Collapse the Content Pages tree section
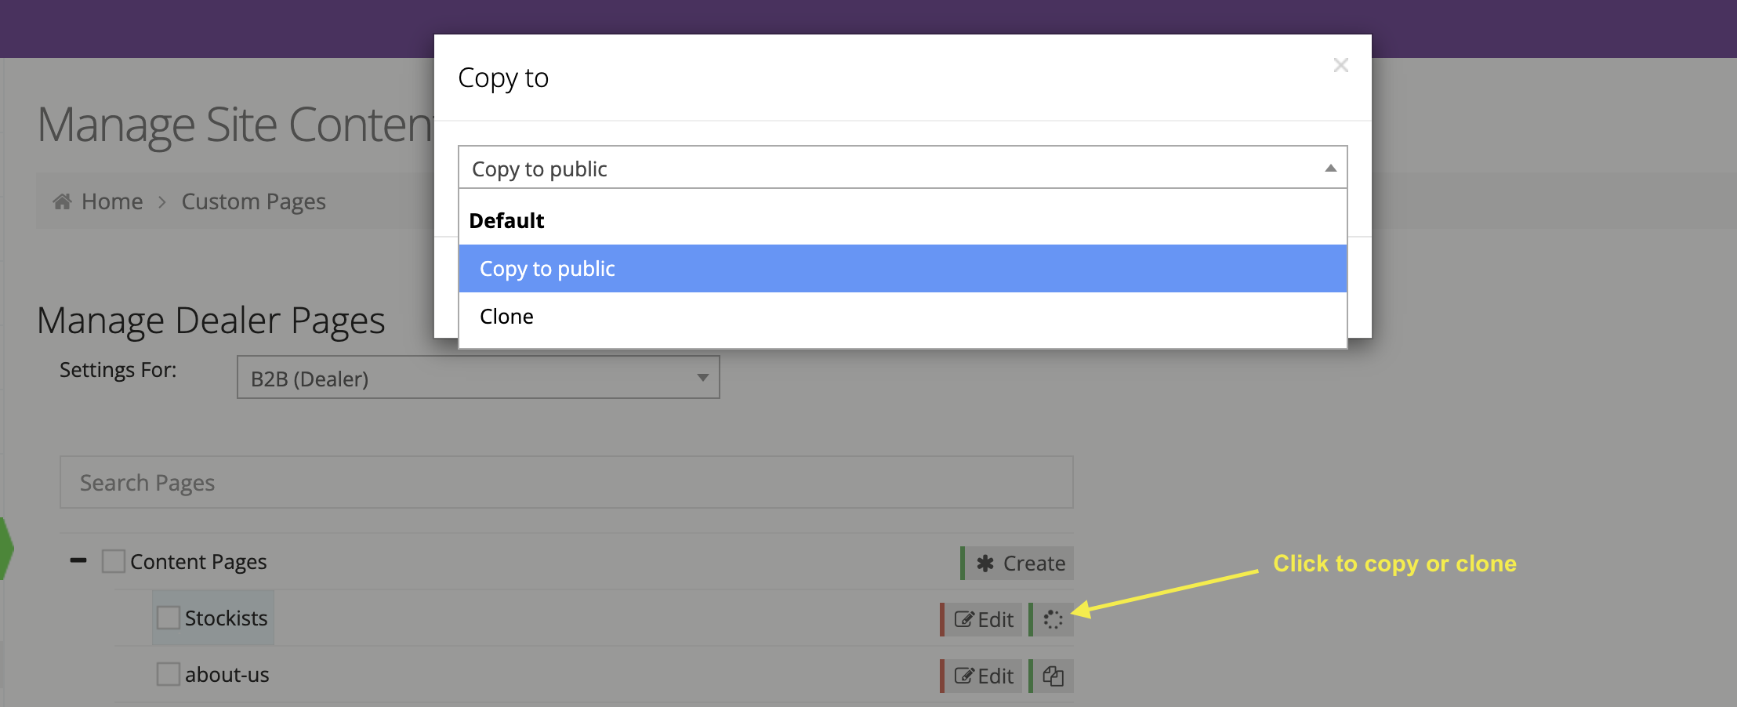 pos(78,560)
